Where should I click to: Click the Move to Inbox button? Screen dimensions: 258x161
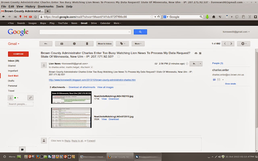[105, 44]
